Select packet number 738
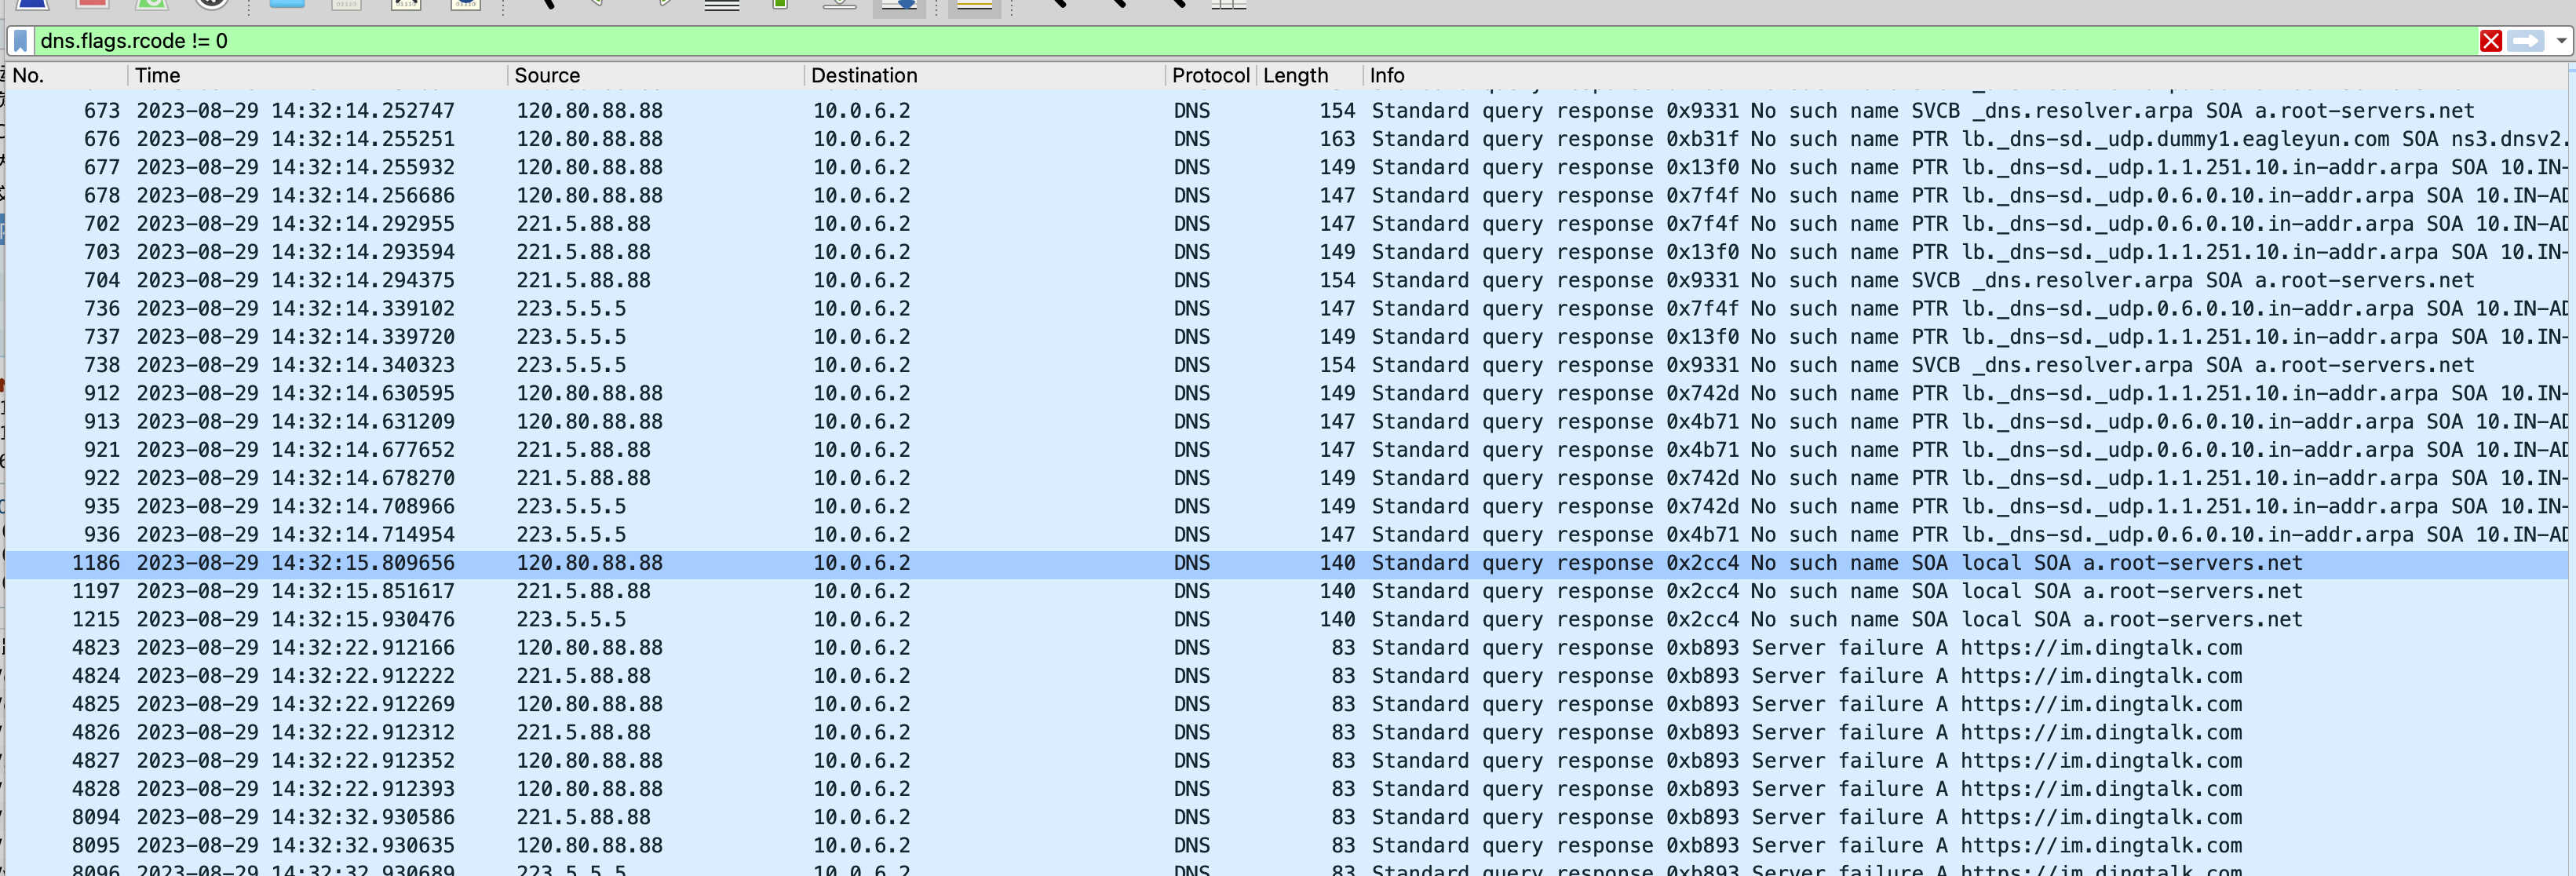 1287,365
